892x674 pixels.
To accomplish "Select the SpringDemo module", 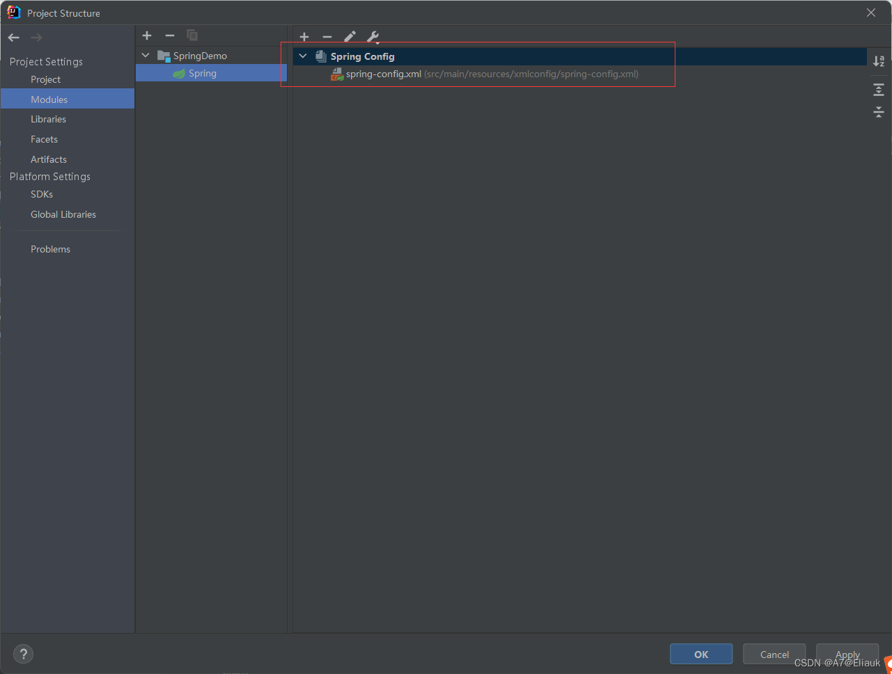I will click(211, 56).
